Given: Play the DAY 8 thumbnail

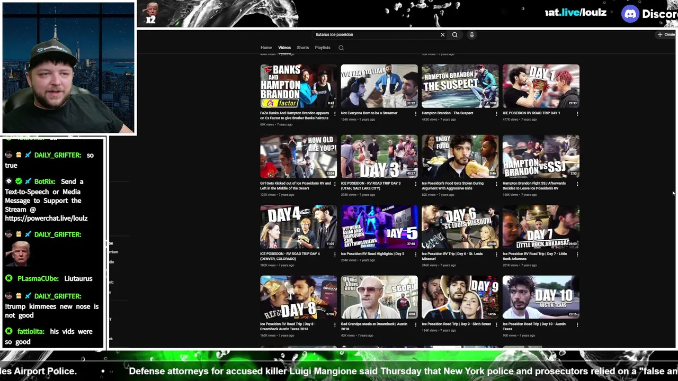Looking at the screenshot, I should point(298,297).
